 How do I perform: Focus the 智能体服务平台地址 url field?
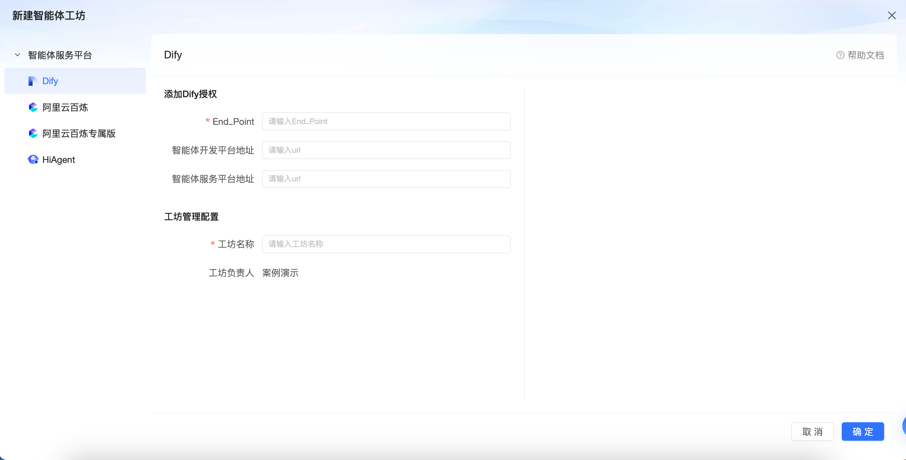(x=386, y=179)
